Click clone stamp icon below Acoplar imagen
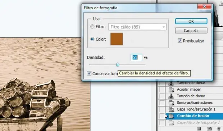 [171, 96]
